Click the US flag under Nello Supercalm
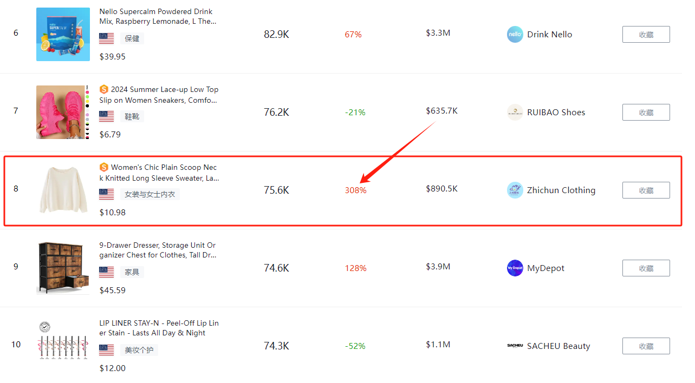 click(107, 38)
